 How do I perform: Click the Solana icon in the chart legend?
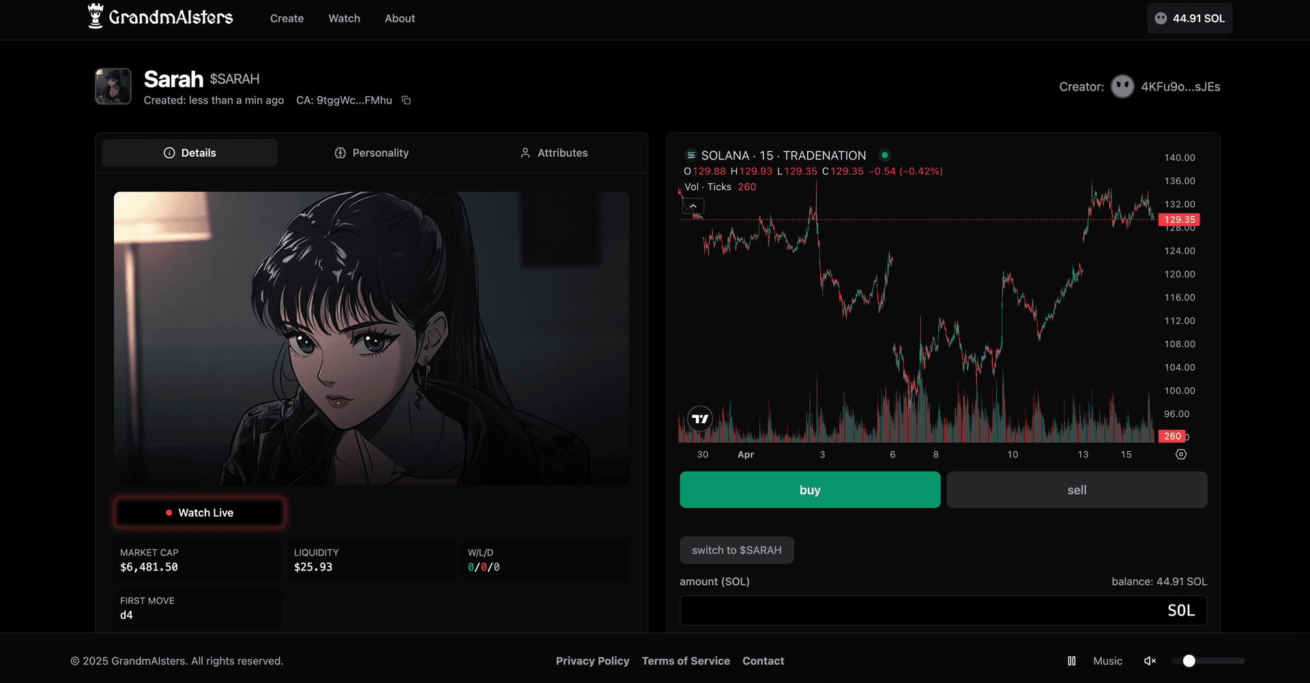(690, 155)
